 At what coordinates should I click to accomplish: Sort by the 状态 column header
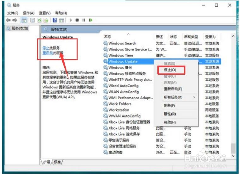173,37
